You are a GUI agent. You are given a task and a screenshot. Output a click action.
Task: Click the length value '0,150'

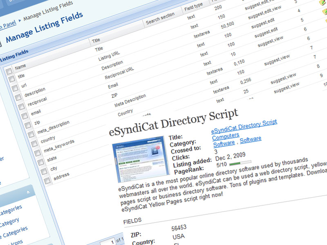[x=239, y=62]
